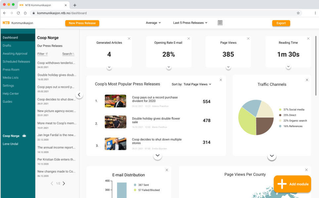Open a new browser tab
The height and width of the screenshot is (198, 319).
(x=75, y=5)
